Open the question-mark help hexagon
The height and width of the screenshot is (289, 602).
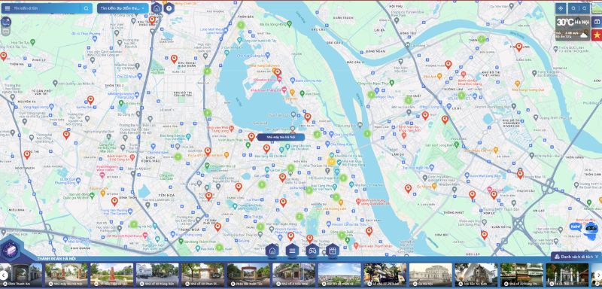[169, 8]
